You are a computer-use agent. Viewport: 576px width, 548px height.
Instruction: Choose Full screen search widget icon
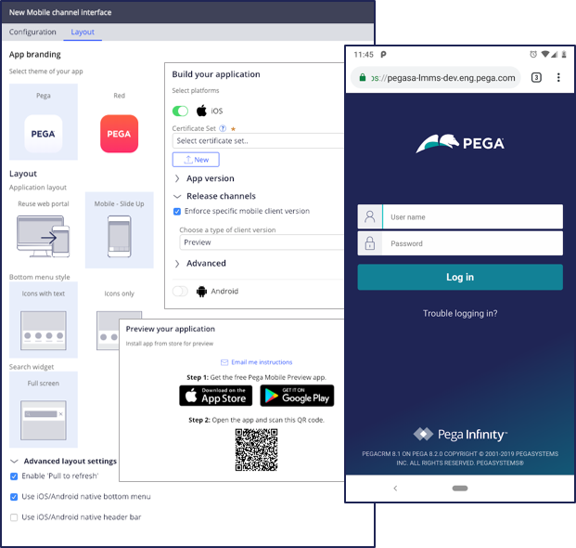(43, 411)
